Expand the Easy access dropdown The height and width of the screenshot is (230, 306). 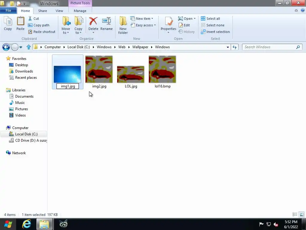(x=155, y=25)
